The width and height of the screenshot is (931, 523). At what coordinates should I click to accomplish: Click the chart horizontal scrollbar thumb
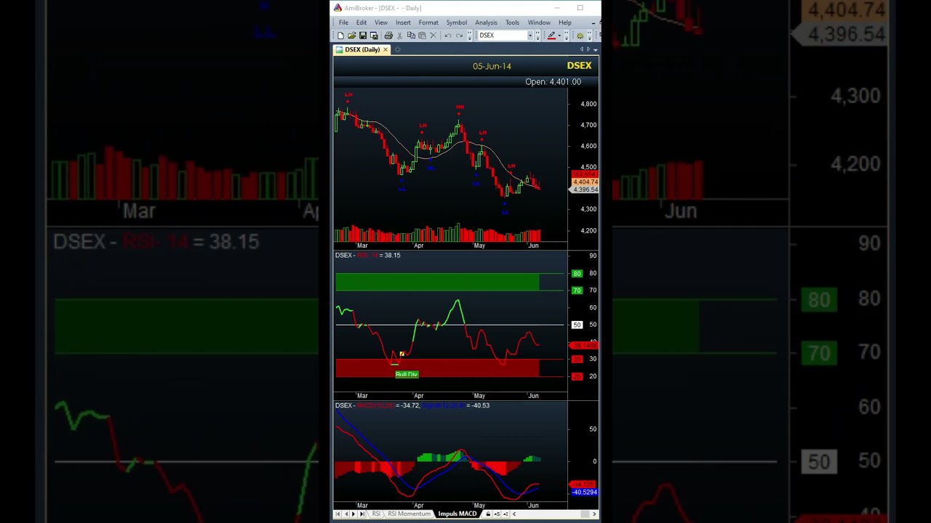[x=585, y=514]
